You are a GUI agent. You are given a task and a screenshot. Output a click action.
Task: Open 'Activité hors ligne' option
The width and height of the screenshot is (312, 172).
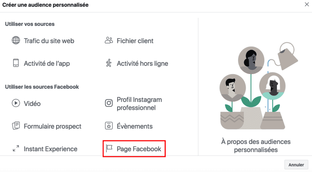(142, 63)
